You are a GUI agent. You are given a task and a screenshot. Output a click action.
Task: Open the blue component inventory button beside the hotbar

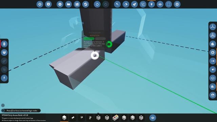(x=153, y=118)
